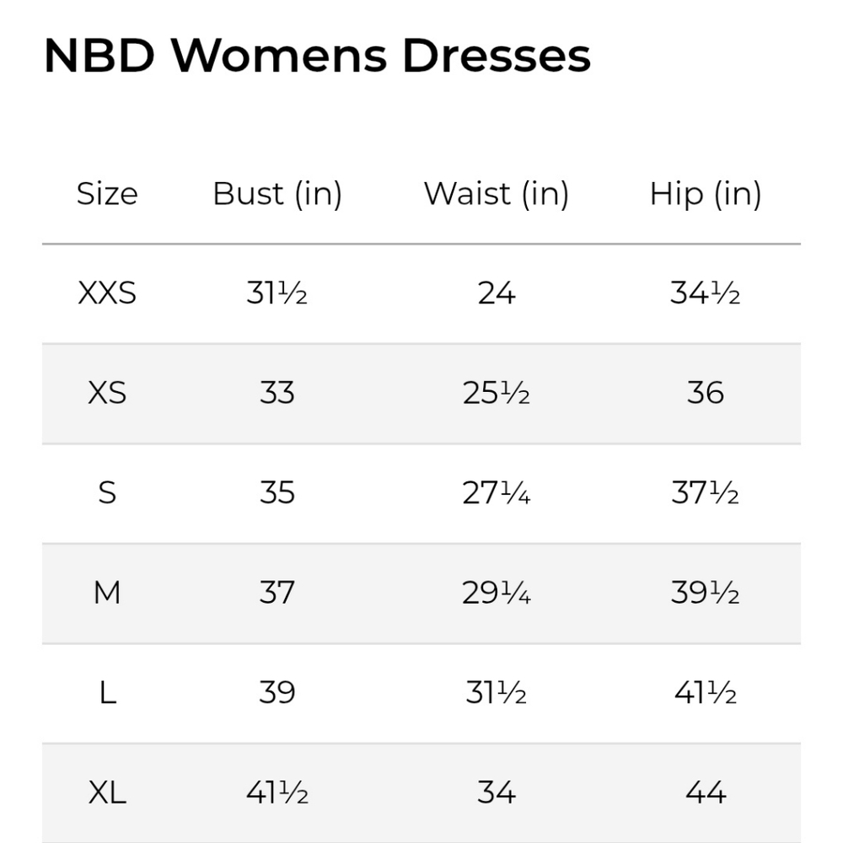Image resolution: width=843 pixels, height=843 pixels.
Task: Click the M bust value 37
Action: [277, 593]
